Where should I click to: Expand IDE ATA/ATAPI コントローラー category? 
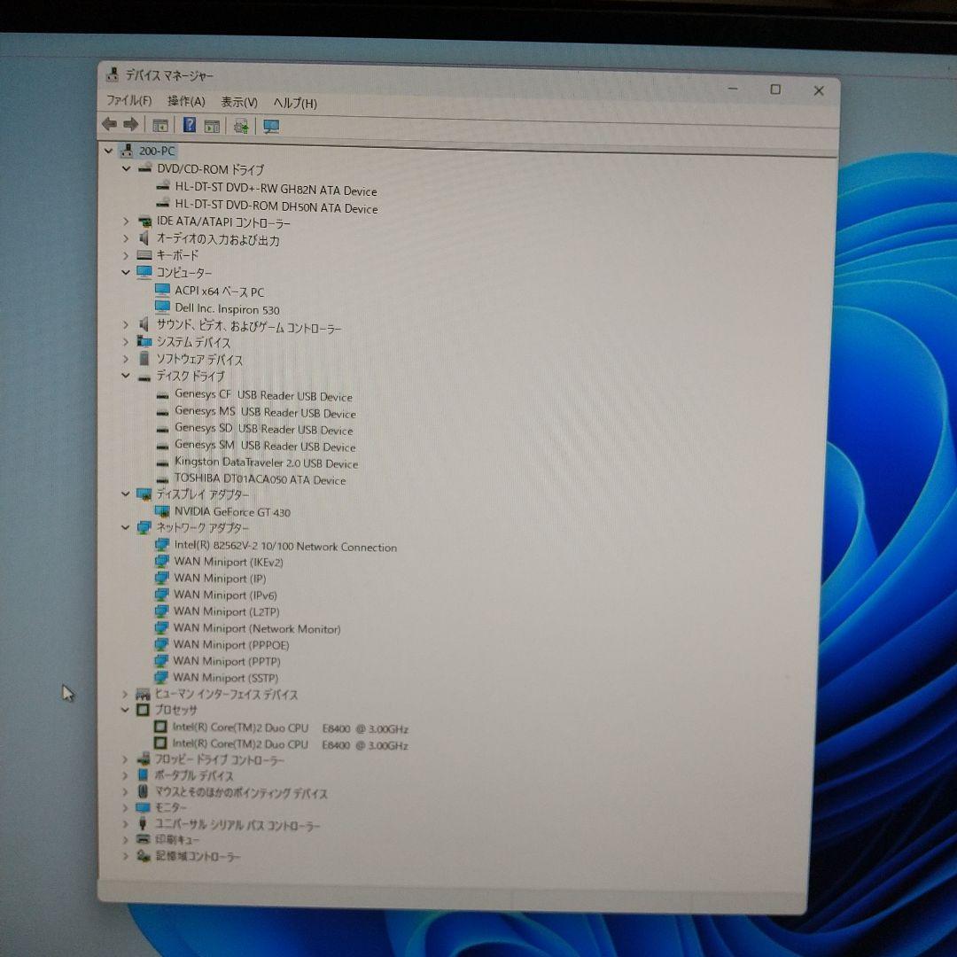pos(126,221)
